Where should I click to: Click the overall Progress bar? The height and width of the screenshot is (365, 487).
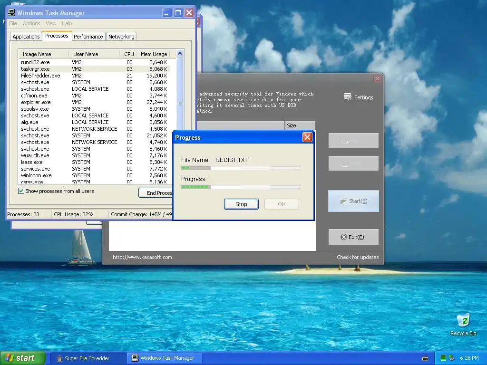point(240,187)
